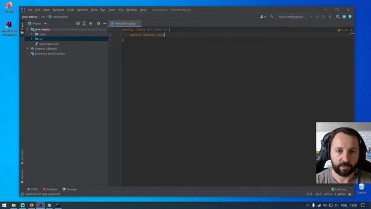Click the green Build Project hammer icon

pyautogui.click(x=272, y=17)
